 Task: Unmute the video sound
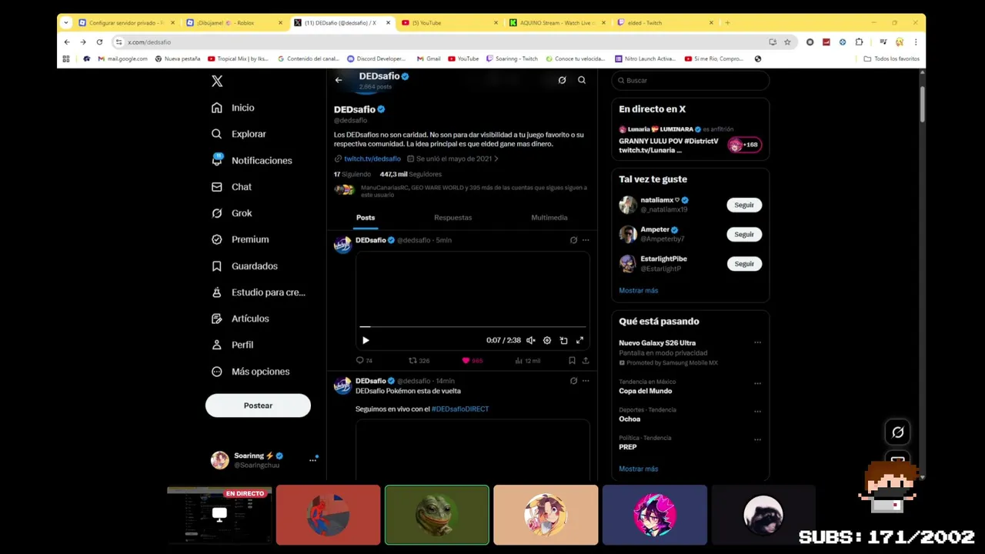[x=530, y=340]
